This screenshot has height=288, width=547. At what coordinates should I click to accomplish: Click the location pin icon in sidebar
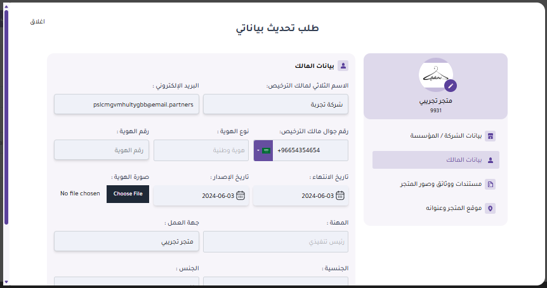(x=490, y=208)
